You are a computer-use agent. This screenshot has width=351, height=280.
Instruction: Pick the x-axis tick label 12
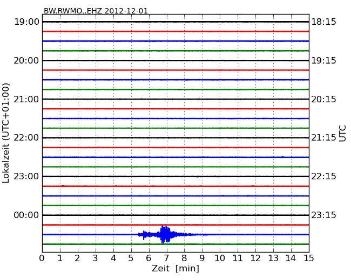255,258
